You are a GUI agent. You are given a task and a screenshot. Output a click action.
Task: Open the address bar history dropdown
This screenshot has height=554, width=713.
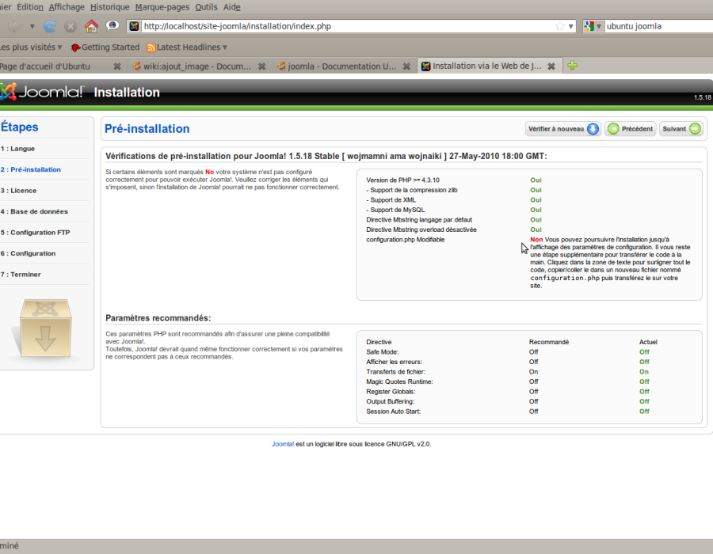[570, 26]
